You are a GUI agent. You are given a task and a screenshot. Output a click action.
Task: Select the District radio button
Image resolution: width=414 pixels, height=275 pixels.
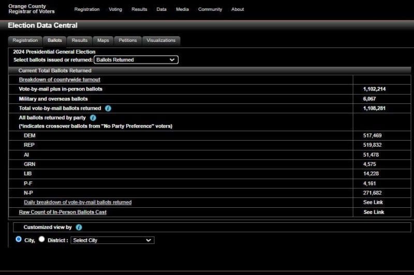[x=42, y=239]
